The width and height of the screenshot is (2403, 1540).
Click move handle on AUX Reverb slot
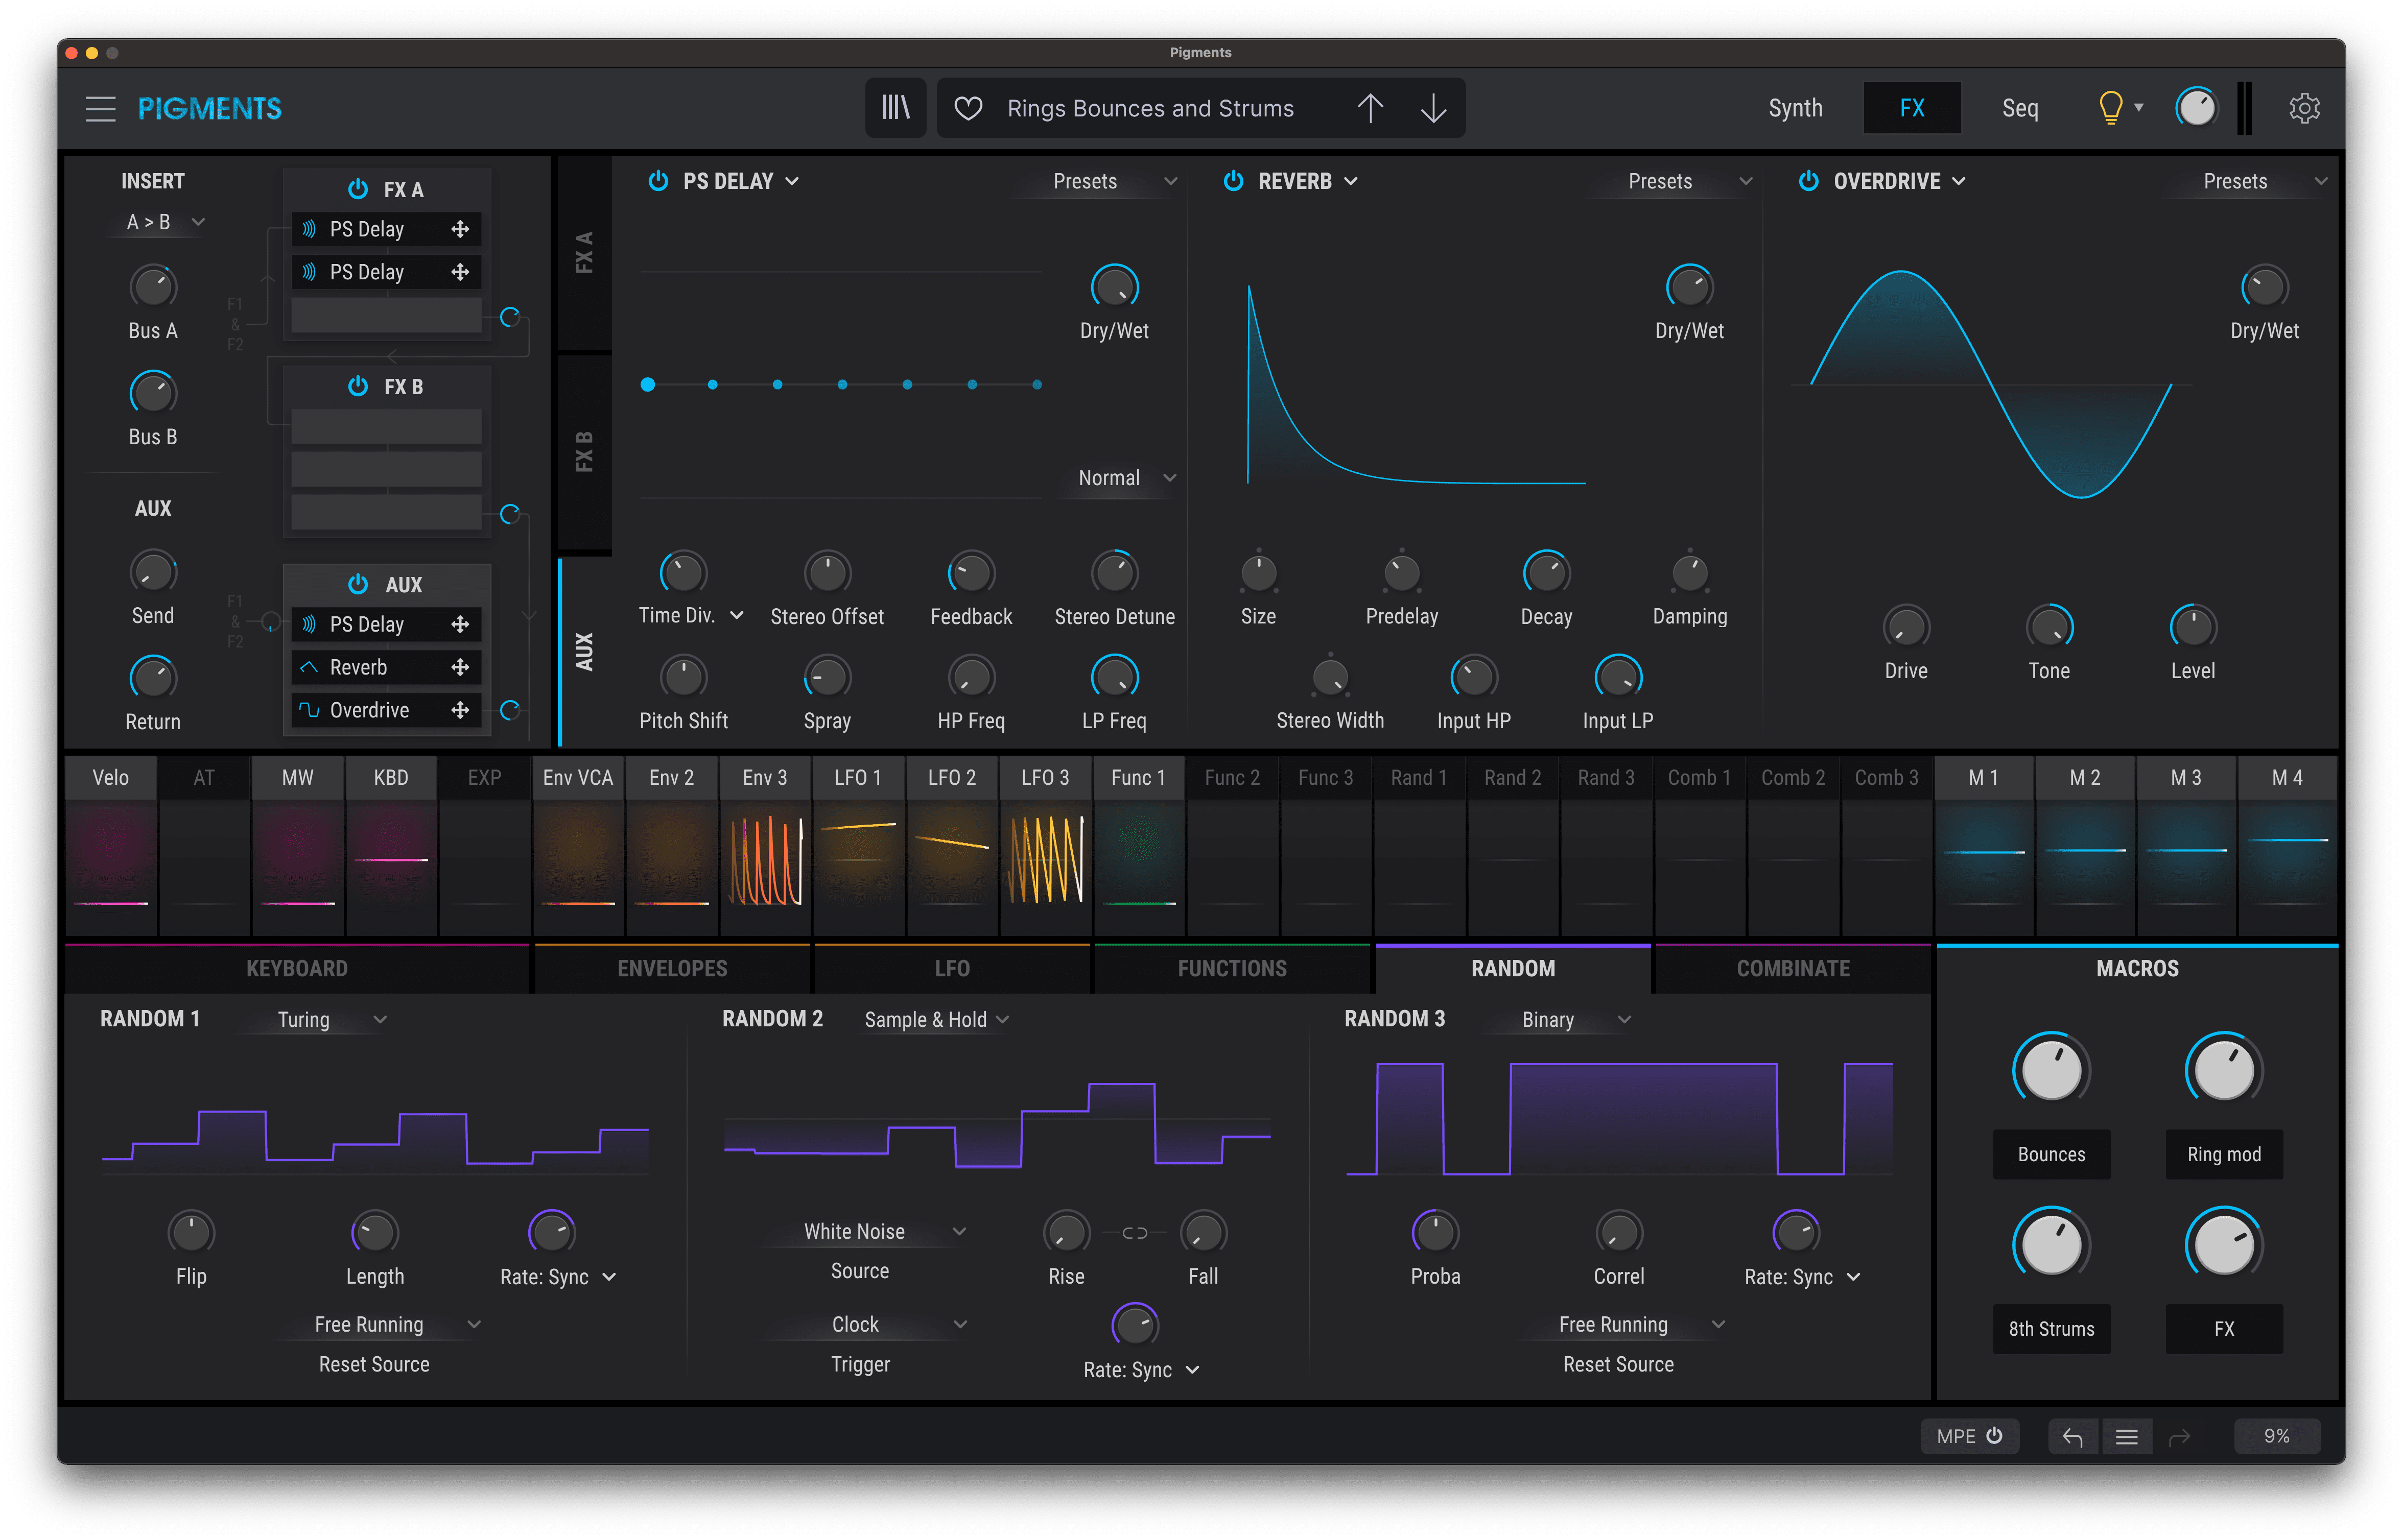click(460, 667)
